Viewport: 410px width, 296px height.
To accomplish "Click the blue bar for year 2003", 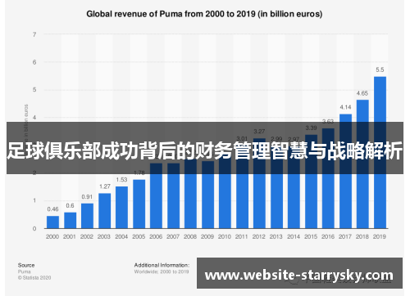I will coord(104,211).
